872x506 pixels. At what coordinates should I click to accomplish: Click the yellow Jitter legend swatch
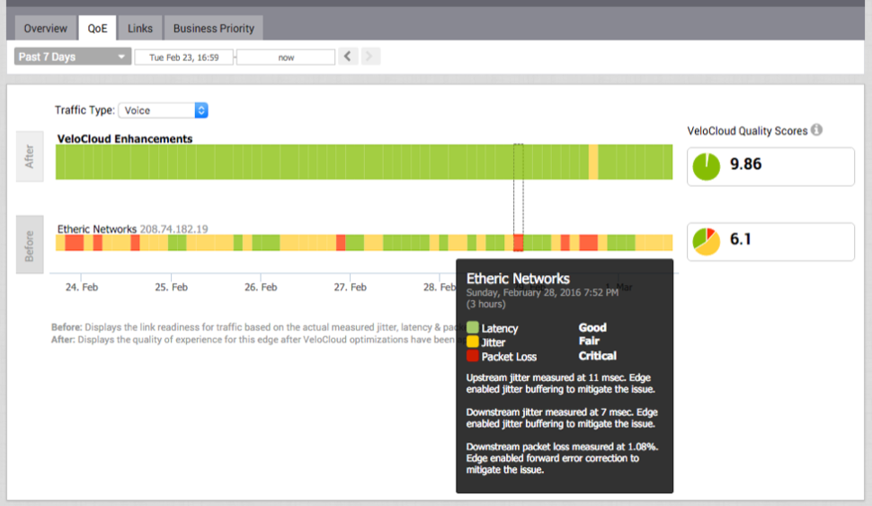472,342
